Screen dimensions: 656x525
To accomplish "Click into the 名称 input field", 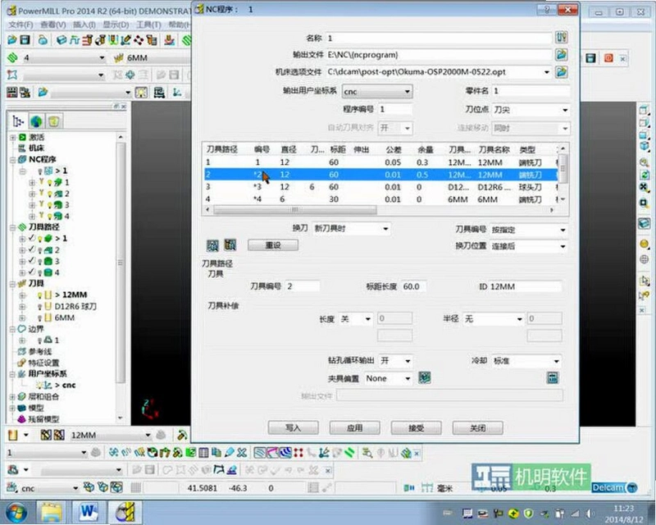I will click(x=439, y=38).
